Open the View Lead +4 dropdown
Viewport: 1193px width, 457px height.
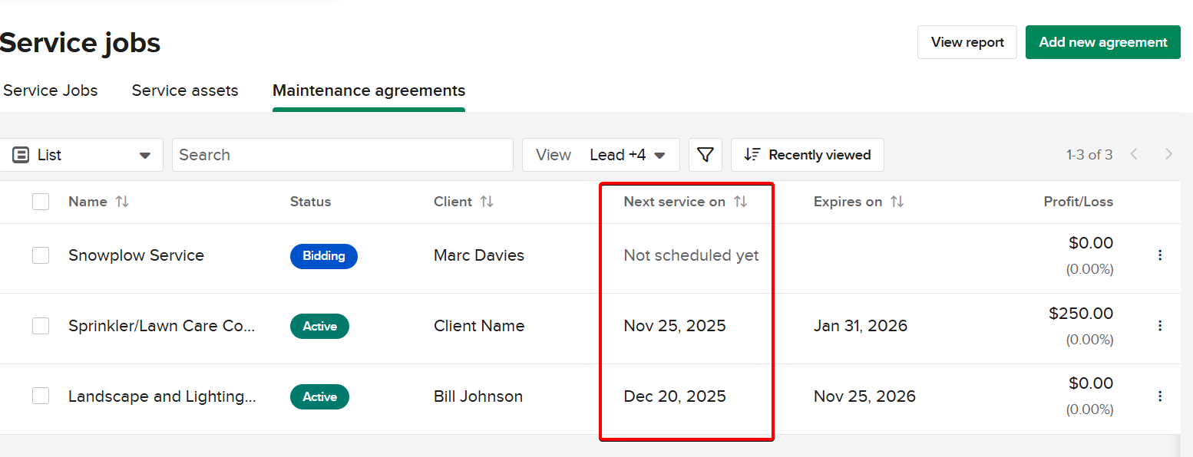[600, 155]
